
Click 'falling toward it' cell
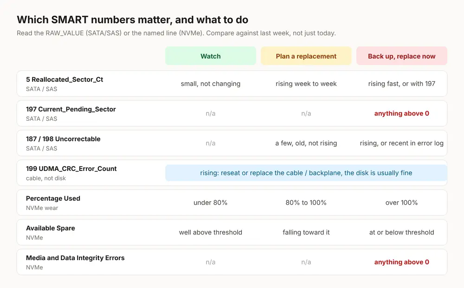pyautogui.click(x=306, y=232)
